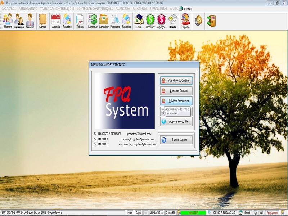Open the Membro registration icon
The height and width of the screenshot is (216, 288).
(8, 21)
